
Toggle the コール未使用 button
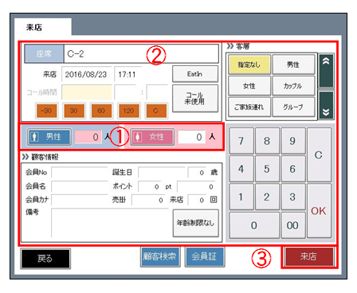(195, 98)
